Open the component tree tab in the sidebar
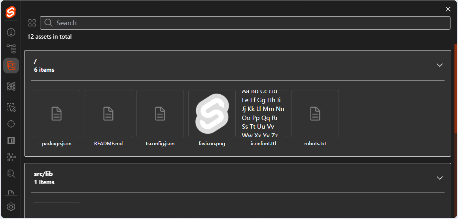The width and height of the screenshot is (458, 219). pos(11,49)
